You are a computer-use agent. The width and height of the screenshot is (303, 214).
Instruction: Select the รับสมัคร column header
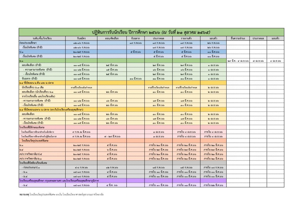click(81, 38)
